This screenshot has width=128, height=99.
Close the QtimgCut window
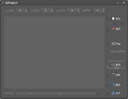coord(124,3)
